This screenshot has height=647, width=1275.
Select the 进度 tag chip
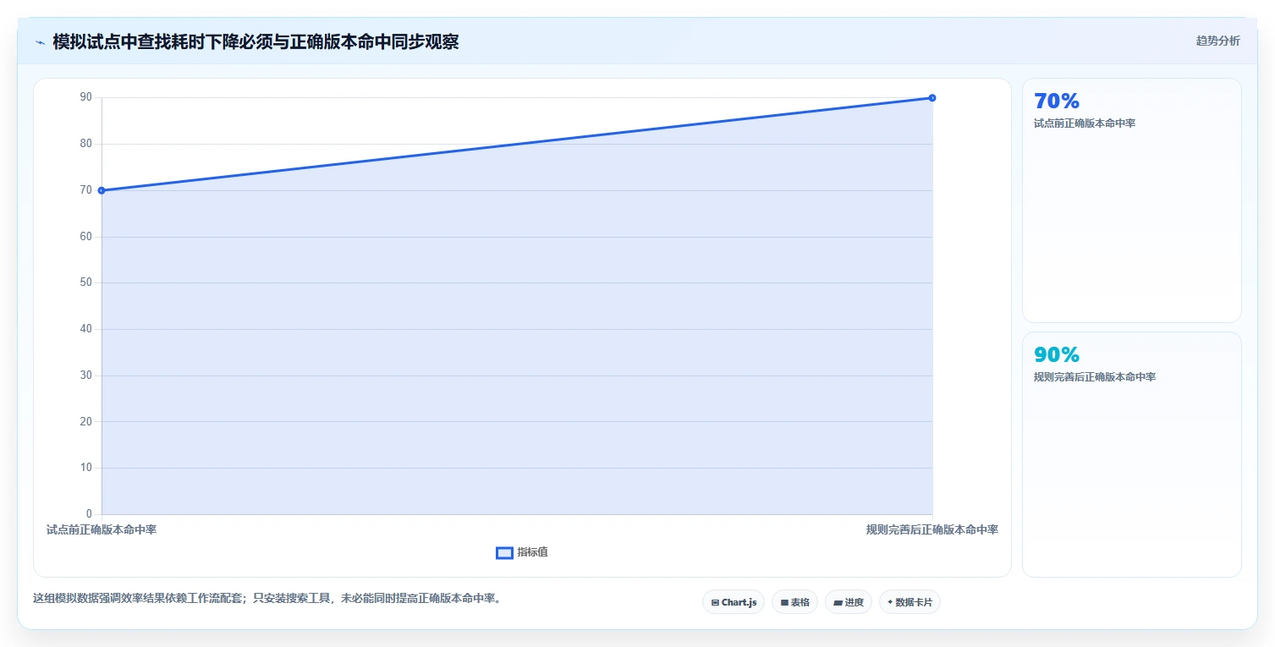(849, 602)
